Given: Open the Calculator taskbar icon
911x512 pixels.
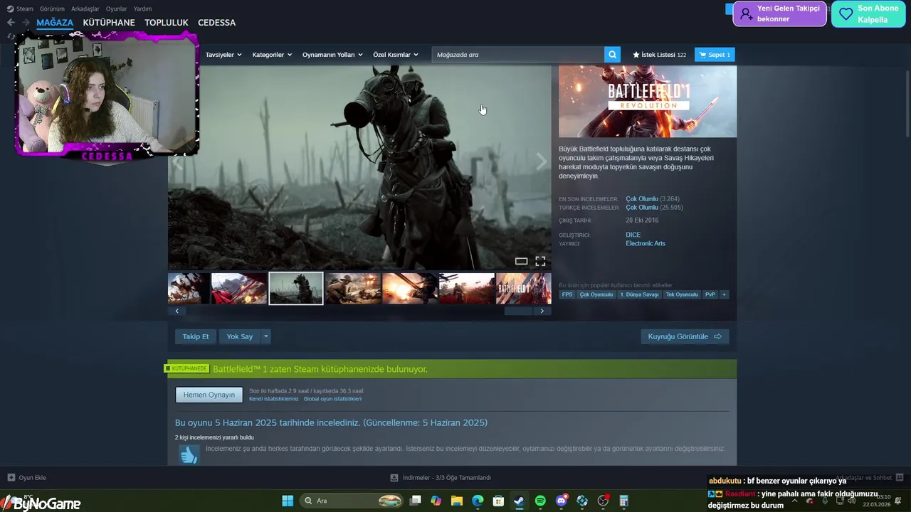Looking at the screenshot, I should coord(624,501).
